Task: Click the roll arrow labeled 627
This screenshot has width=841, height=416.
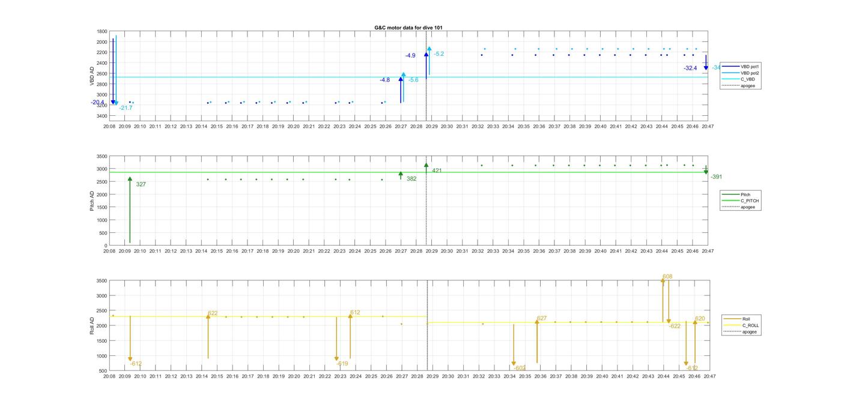Action: pyautogui.click(x=537, y=342)
